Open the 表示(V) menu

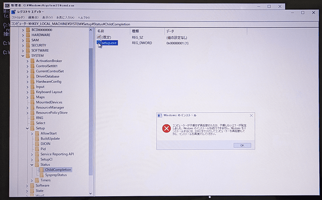point(47,18)
